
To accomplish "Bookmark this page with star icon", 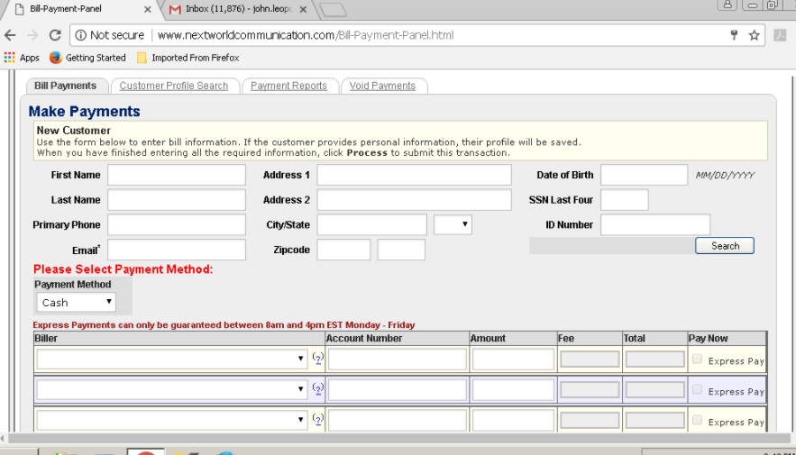I will click(754, 35).
